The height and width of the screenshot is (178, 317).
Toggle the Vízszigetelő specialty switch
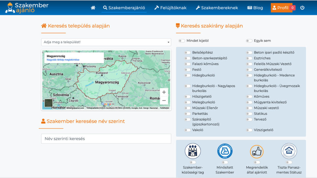click(x=249, y=130)
